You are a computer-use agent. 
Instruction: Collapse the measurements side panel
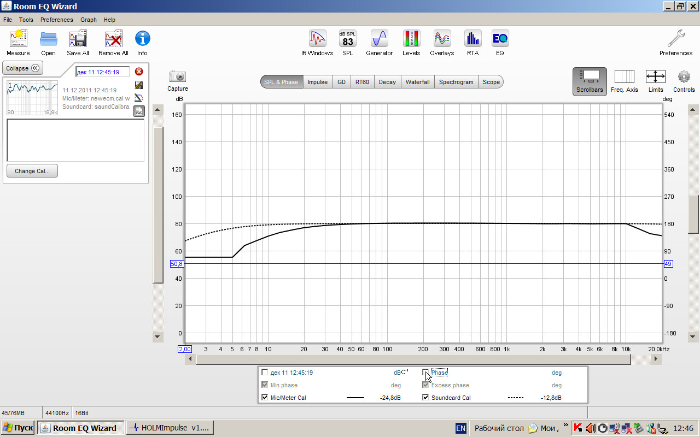click(23, 68)
